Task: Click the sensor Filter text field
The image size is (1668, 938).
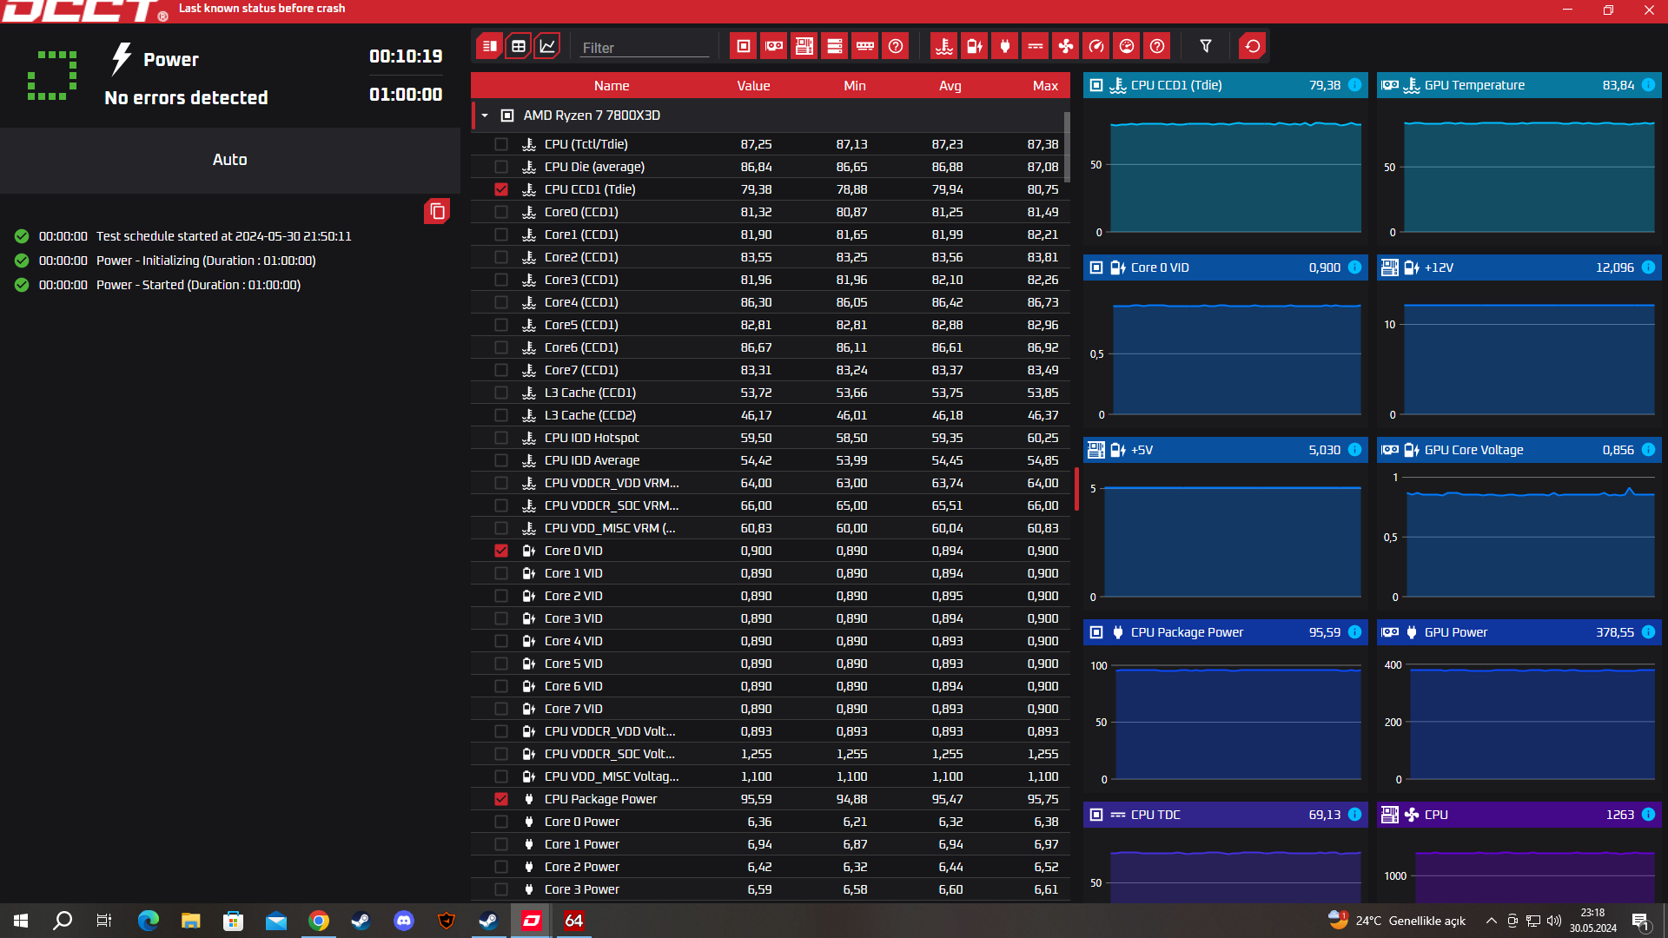Action: coord(644,48)
